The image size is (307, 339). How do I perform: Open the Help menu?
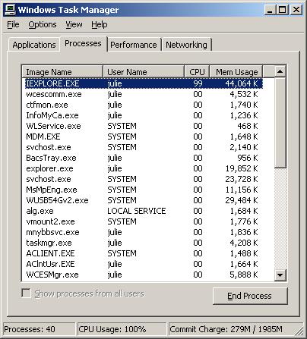[x=100, y=24]
